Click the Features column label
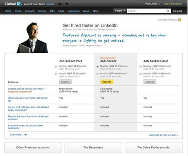 point(13,82)
